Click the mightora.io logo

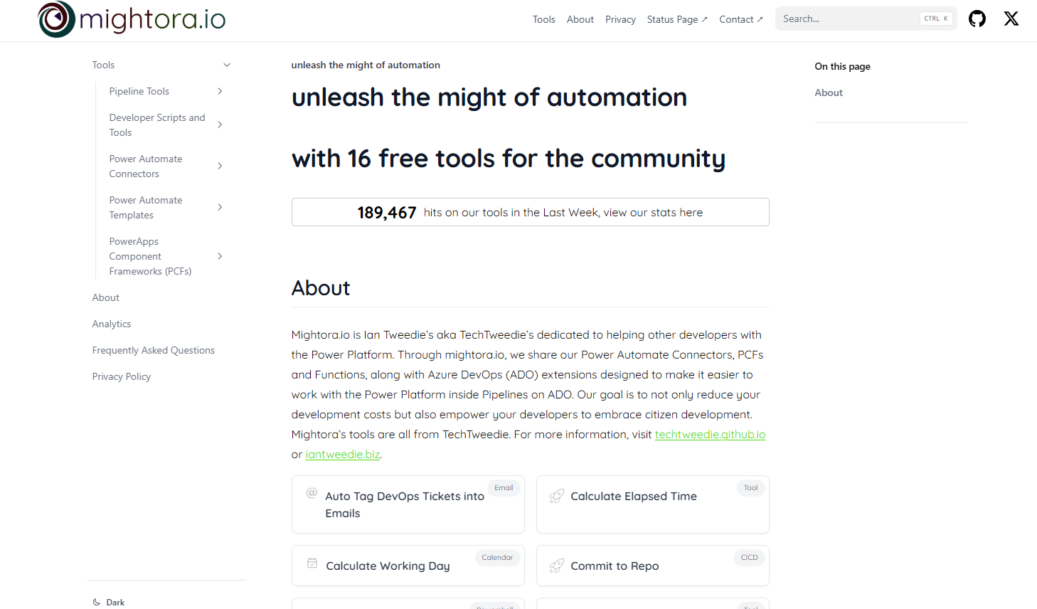(132, 19)
